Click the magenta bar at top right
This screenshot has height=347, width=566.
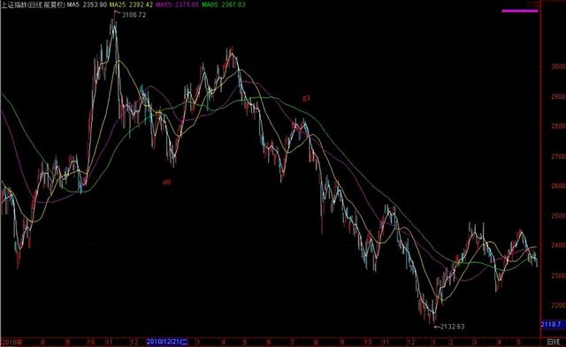click(520, 11)
